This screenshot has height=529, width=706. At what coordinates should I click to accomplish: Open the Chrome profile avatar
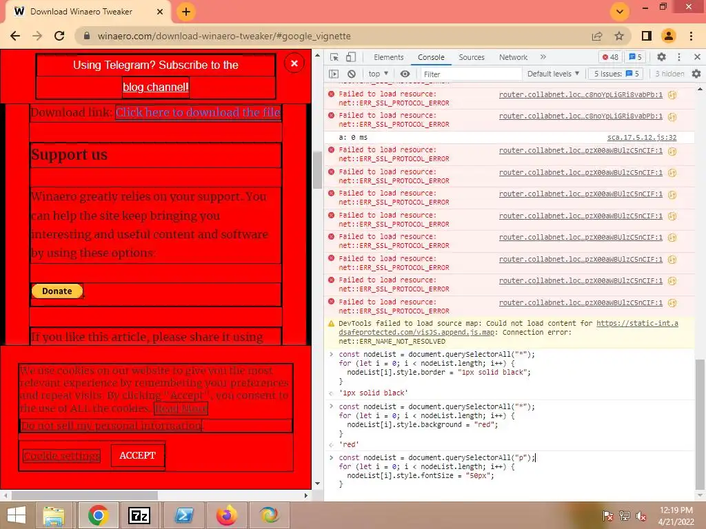[x=669, y=36]
